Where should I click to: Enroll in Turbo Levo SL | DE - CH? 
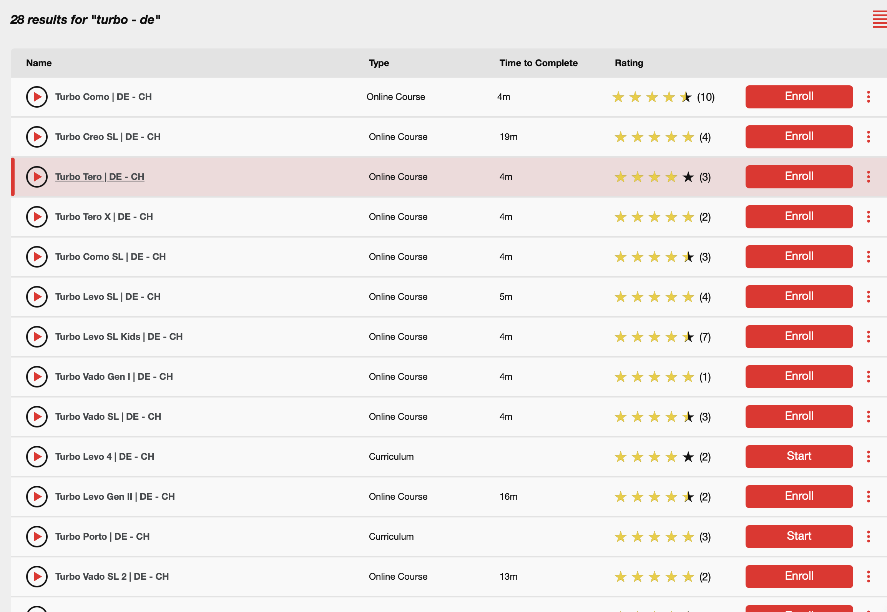pos(799,297)
